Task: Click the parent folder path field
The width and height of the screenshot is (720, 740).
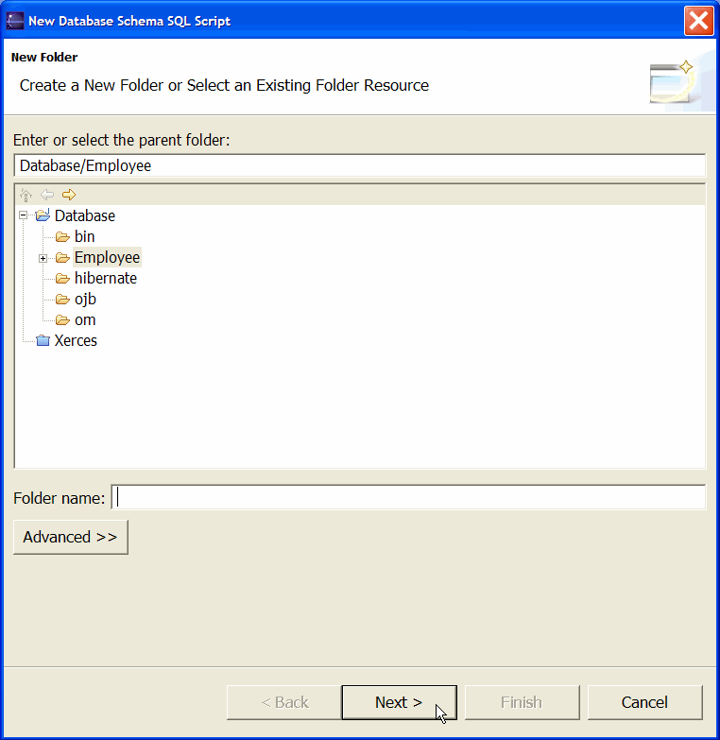Action: pos(360,165)
